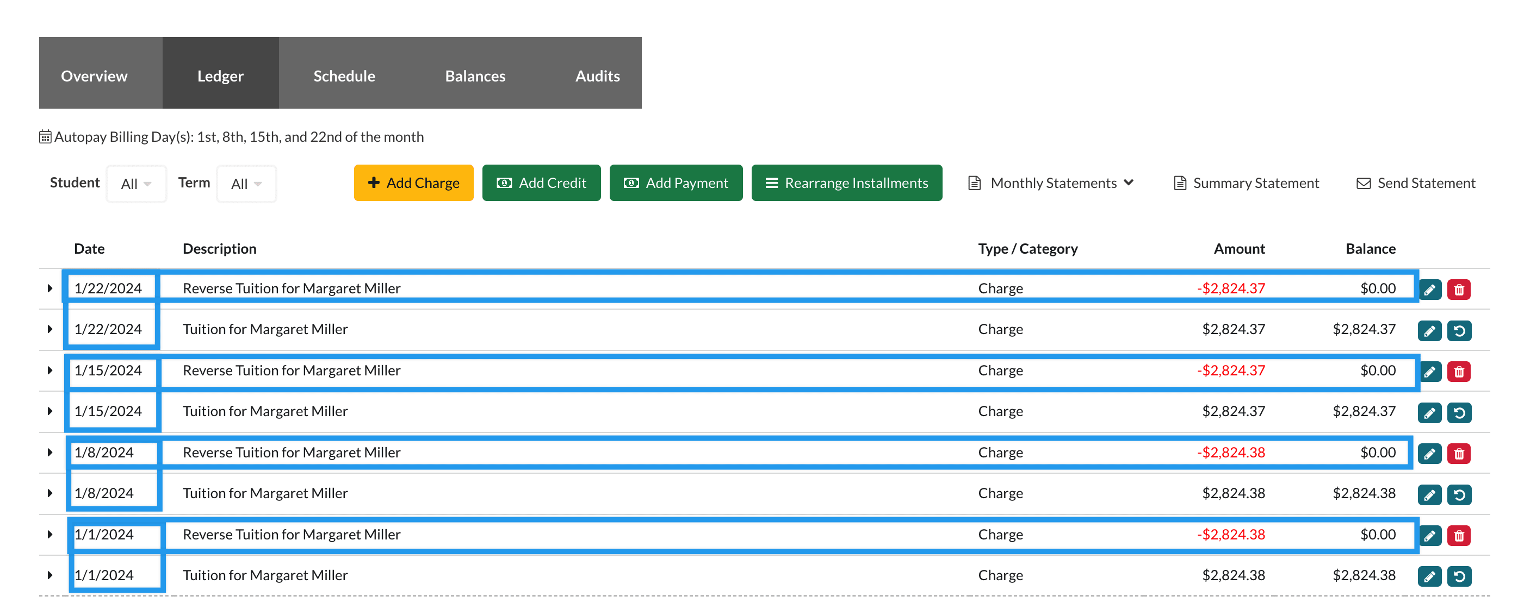The height and width of the screenshot is (603, 1524).
Task: Delete the 1/22/2024 Reverse Tuition charge
Action: pos(1458,290)
